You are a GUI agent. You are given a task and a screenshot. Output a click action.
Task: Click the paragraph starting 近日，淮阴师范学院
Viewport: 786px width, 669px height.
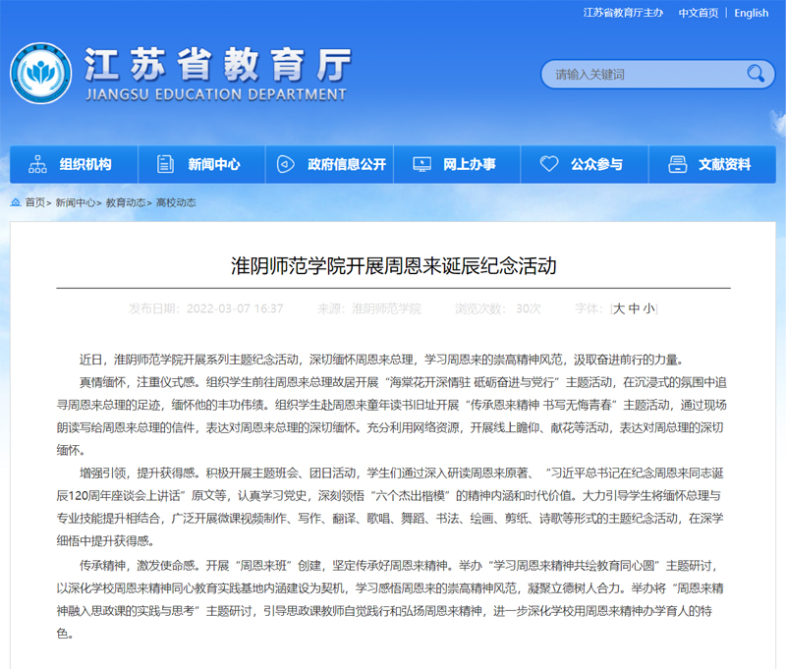(x=381, y=360)
